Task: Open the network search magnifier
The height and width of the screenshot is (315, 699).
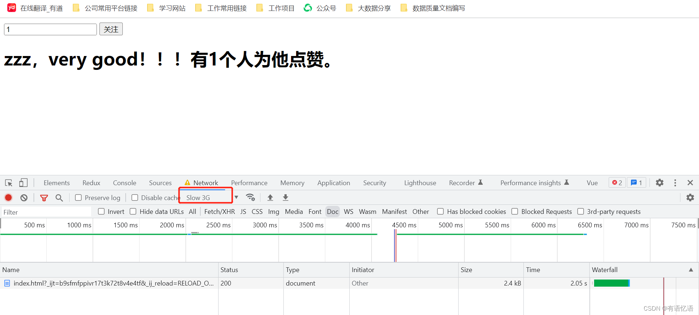Action: pos(59,198)
